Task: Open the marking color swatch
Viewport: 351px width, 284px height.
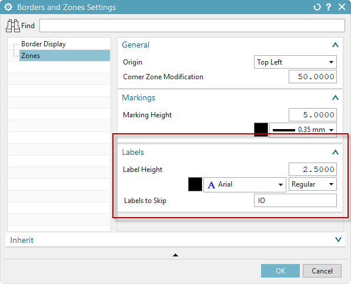Action: 261,130
